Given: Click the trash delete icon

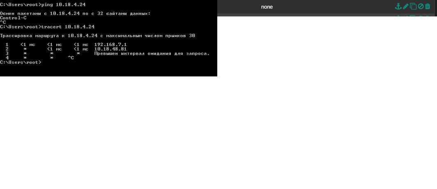Looking at the screenshot, I should click(428, 7).
